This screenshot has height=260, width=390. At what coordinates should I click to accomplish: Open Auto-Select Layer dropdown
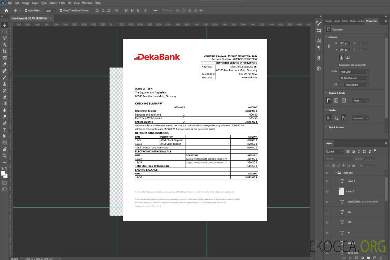pyautogui.click(x=50, y=10)
